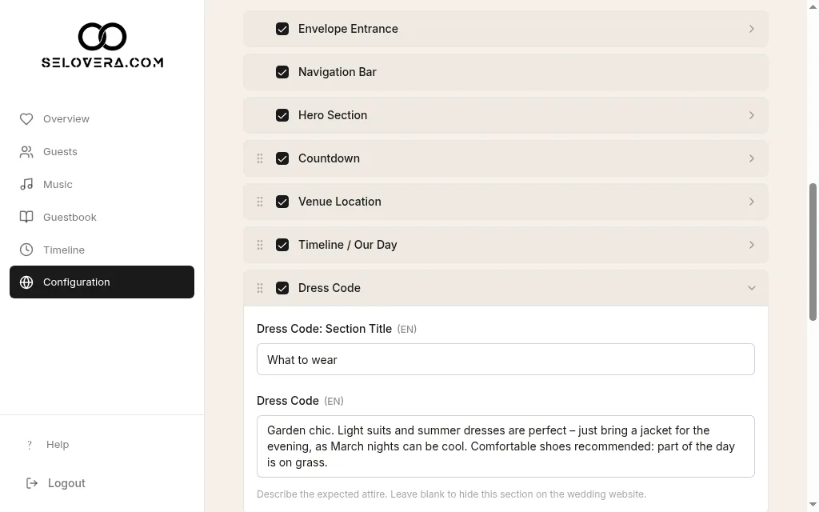
Task: Disable the Hero Section checkbox
Action: (282, 115)
